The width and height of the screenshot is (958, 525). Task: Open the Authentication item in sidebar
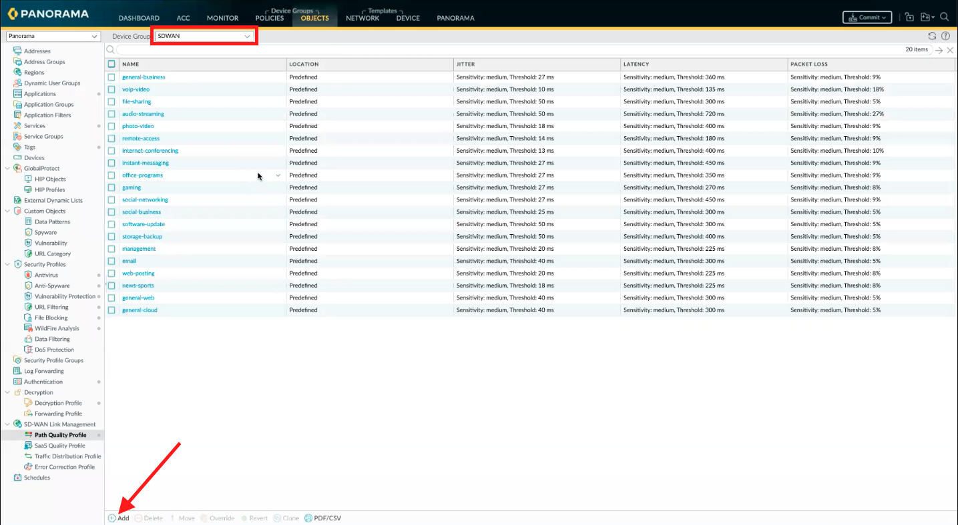click(x=43, y=382)
